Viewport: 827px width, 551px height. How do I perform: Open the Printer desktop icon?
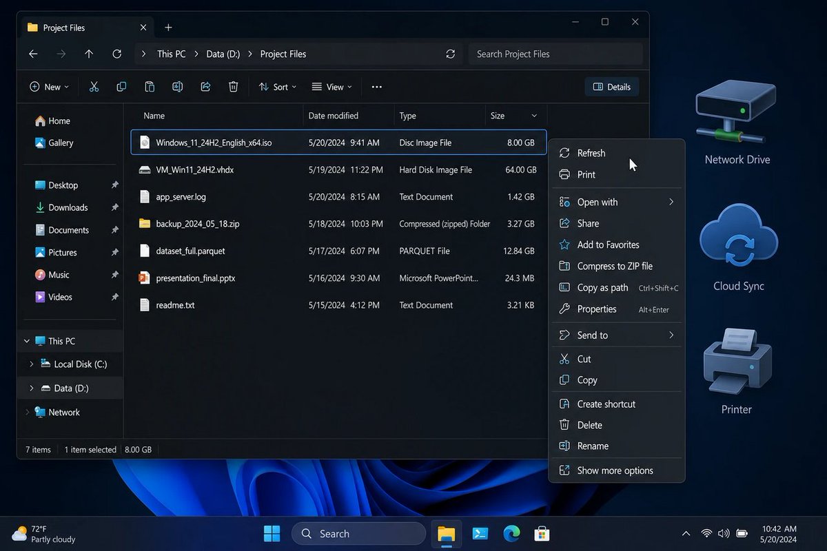(736, 371)
